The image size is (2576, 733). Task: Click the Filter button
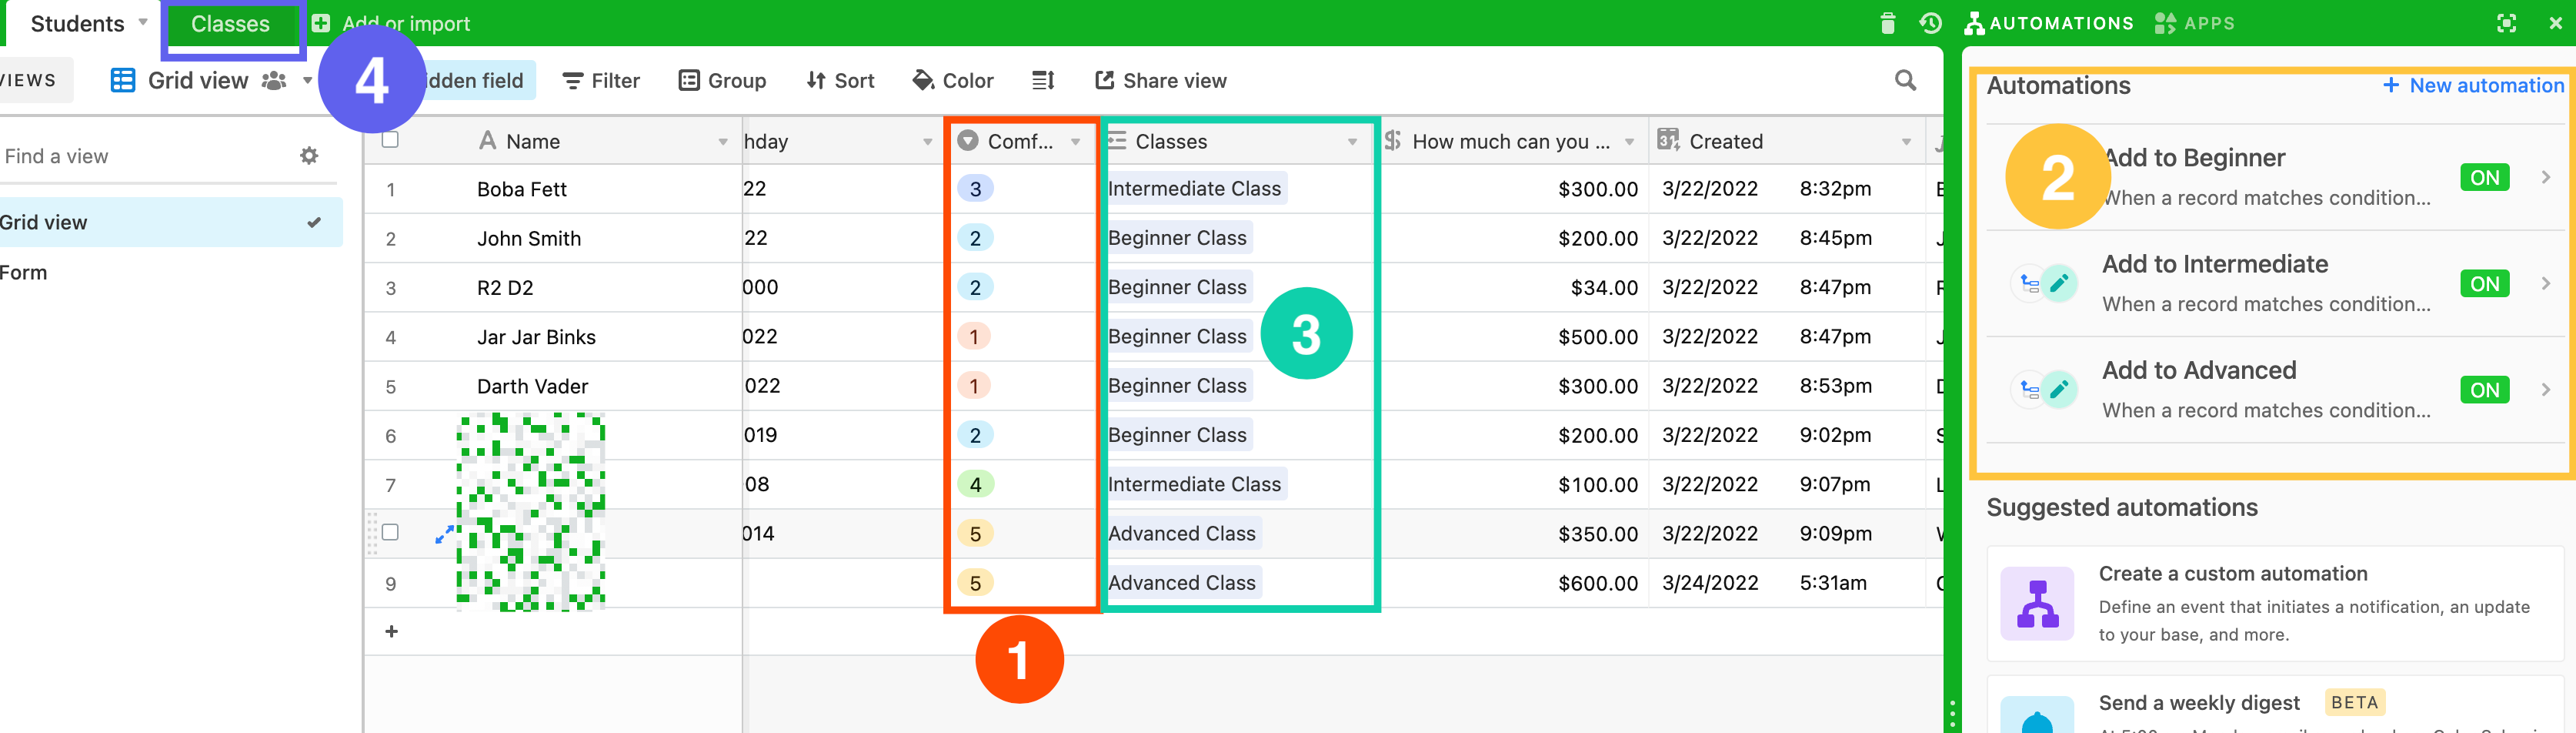(x=601, y=80)
